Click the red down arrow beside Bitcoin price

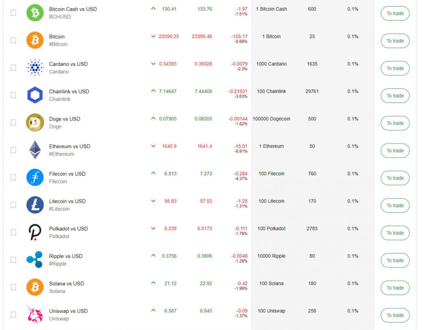pyautogui.click(x=153, y=36)
